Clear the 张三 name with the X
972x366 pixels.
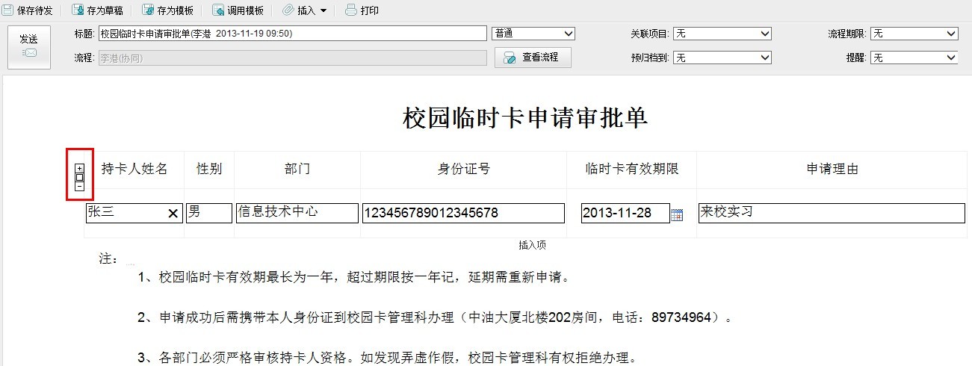point(173,214)
